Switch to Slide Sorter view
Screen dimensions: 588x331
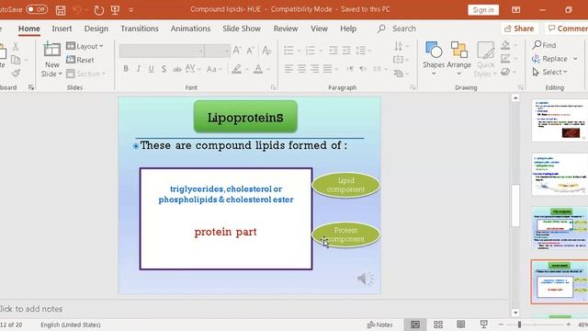[x=438, y=325]
